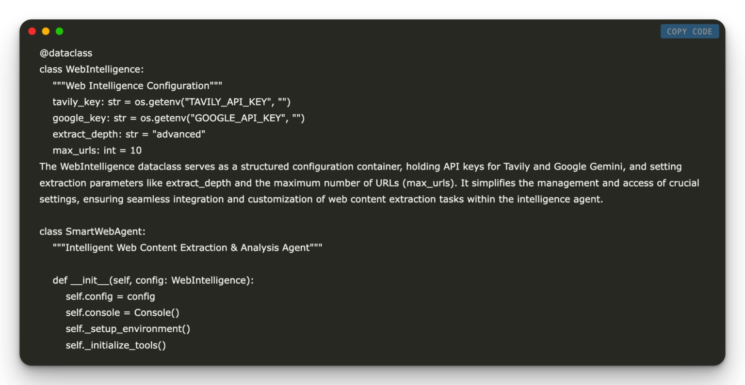
Task: Select the self.config assignment line
Action: point(110,296)
